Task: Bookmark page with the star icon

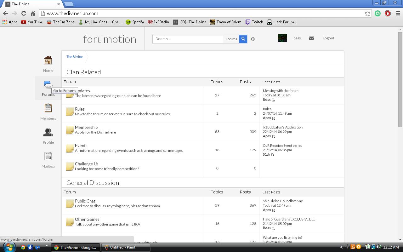Action: [x=367, y=13]
